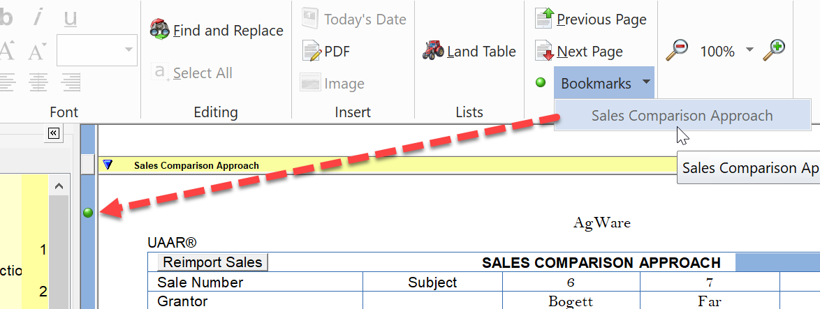Click the Reimport Sales button
Image resolution: width=820 pixels, height=309 pixels.
[213, 262]
